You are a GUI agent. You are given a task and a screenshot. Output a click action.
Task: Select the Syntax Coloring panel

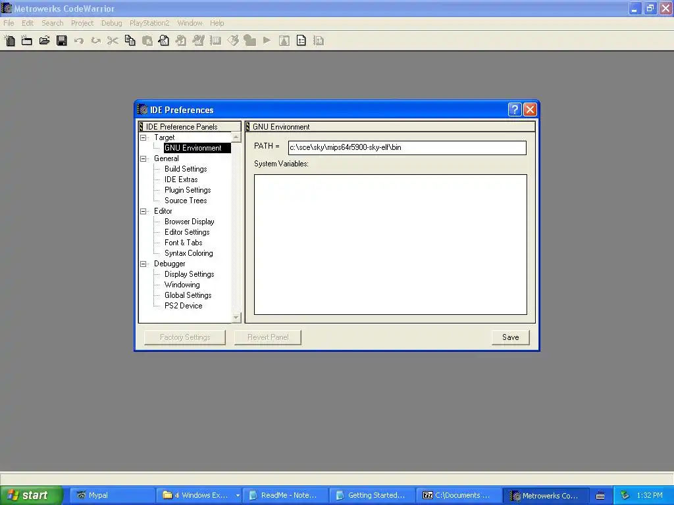click(189, 253)
